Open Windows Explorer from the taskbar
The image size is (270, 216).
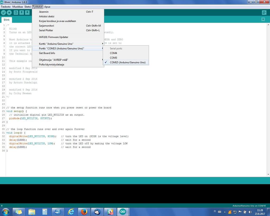pos(32,212)
